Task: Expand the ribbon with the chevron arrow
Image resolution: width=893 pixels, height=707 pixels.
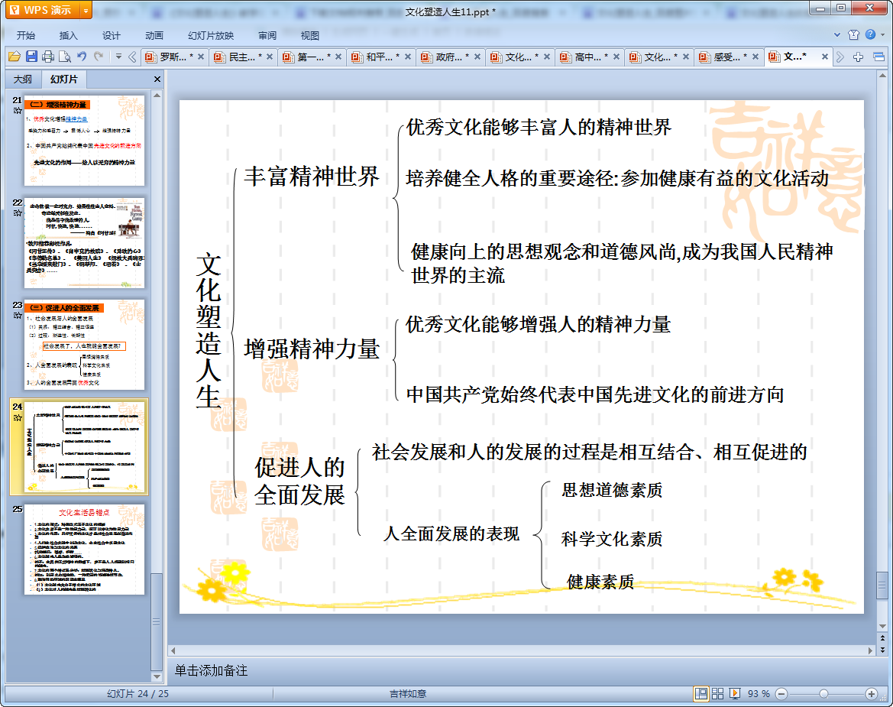Action: coord(837,34)
